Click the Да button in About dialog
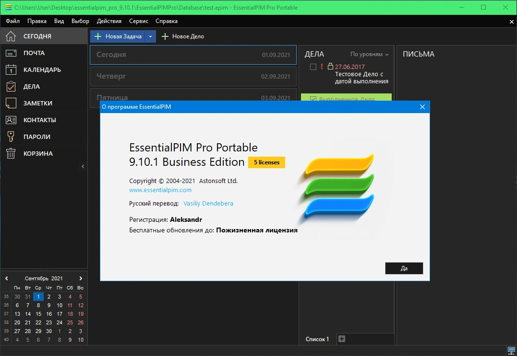This screenshot has width=517, height=356. [x=404, y=268]
